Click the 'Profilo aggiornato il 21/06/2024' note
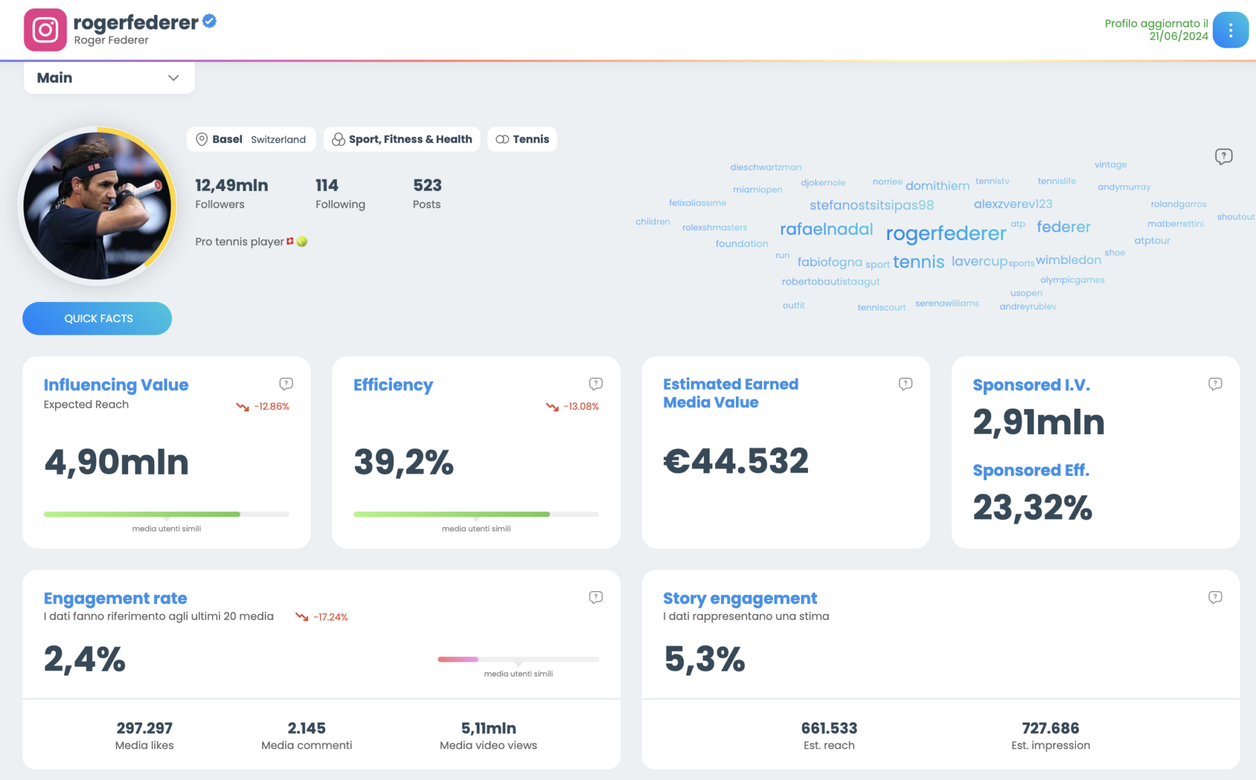This screenshot has height=780, width=1256. click(1156, 29)
